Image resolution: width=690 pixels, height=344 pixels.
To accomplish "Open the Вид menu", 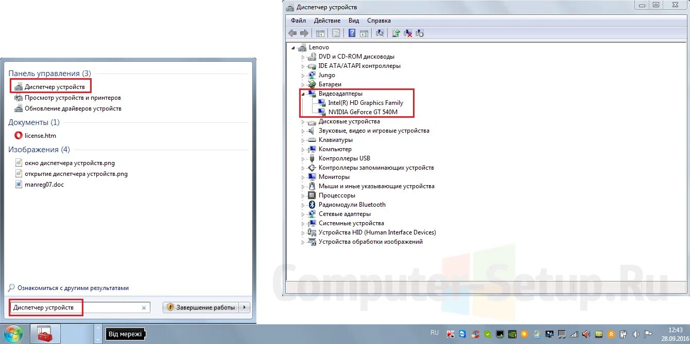I will tap(354, 21).
